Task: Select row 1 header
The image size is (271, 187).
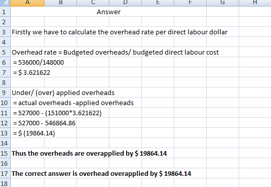Action: point(5,12)
